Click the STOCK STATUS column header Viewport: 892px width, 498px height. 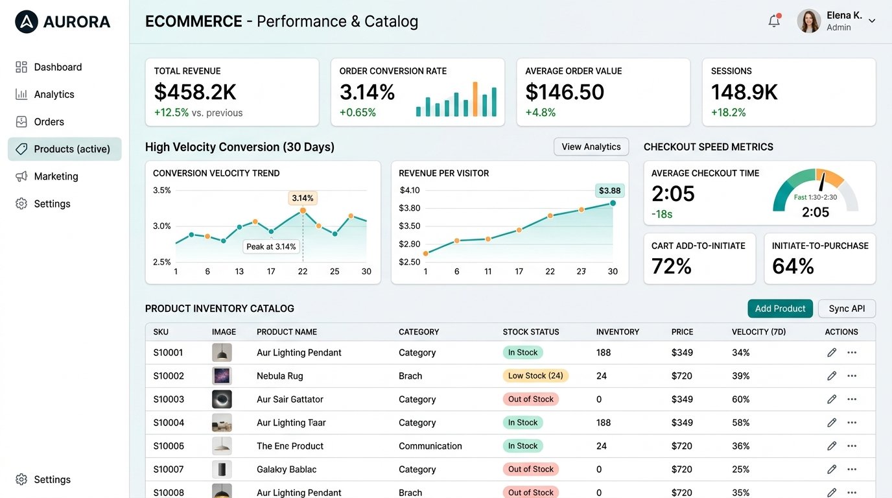click(531, 332)
